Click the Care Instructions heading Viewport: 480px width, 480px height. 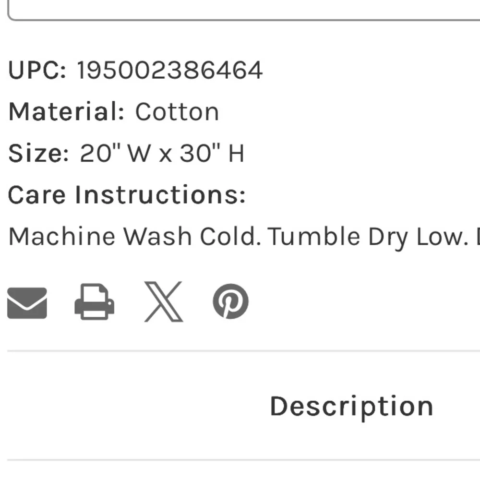click(x=127, y=195)
